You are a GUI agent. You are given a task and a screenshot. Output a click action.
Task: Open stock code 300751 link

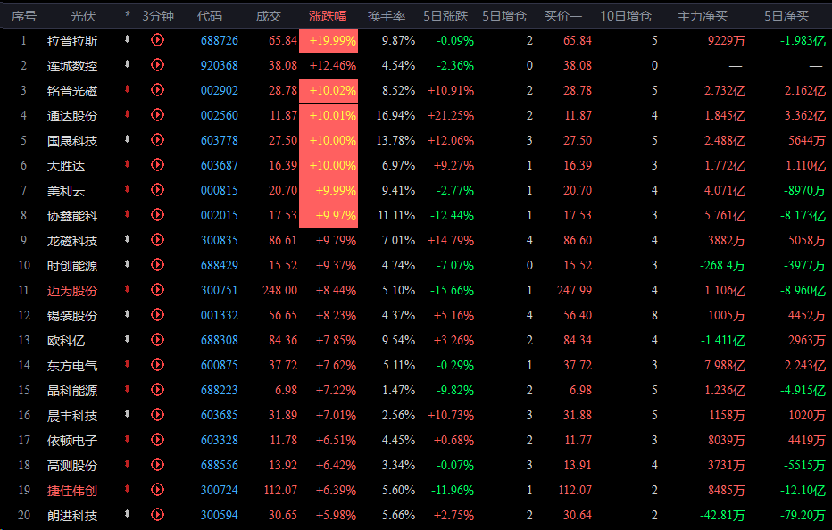coord(219,290)
